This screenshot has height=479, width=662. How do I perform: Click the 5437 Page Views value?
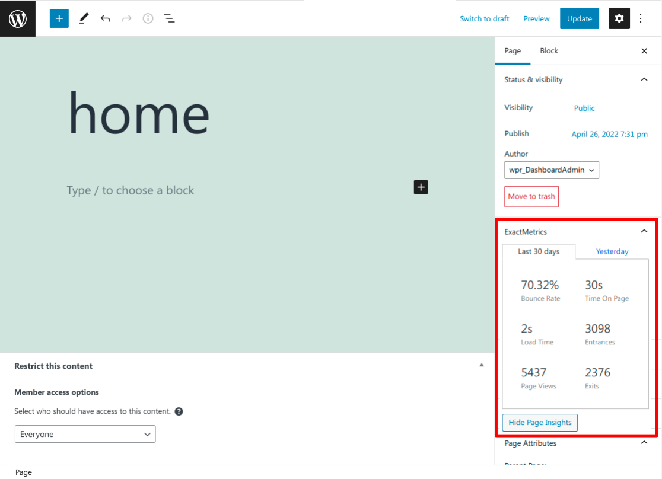click(x=533, y=373)
